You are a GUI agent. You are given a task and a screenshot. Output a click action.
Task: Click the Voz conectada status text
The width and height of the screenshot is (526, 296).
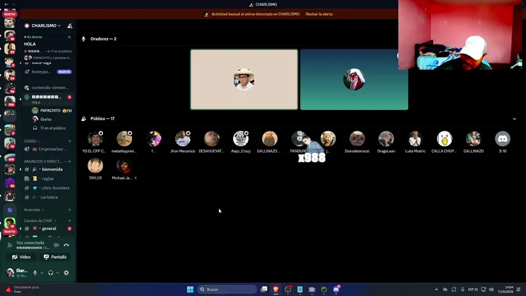coord(30,242)
